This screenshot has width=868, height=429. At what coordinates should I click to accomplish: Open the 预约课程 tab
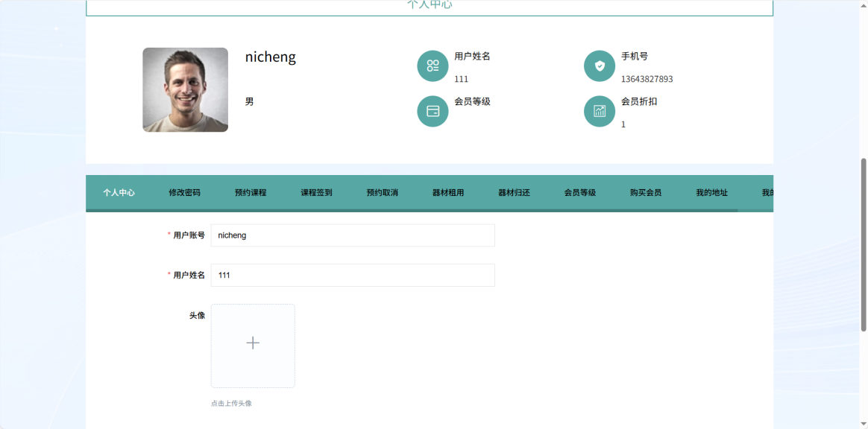click(x=251, y=193)
